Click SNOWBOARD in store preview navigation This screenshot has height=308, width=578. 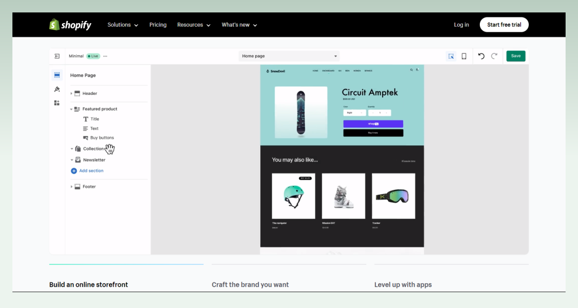(x=328, y=71)
